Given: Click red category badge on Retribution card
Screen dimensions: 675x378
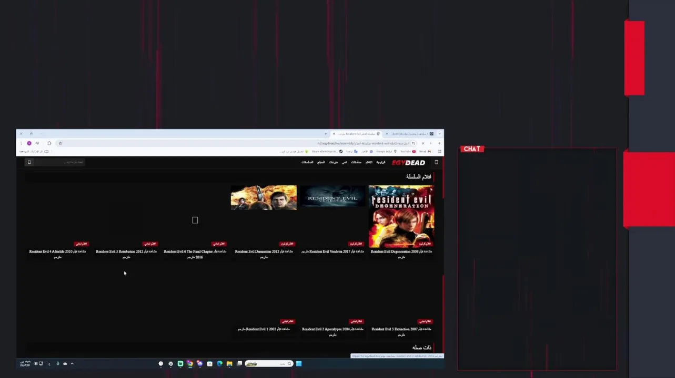Looking at the screenshot, I should point(150,244).
